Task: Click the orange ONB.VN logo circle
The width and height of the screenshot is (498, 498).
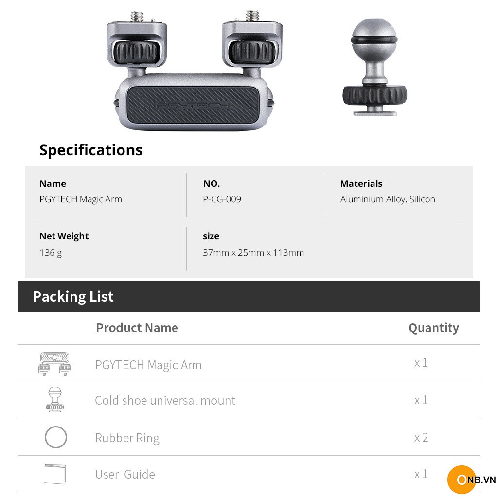Action: point(462,480)
